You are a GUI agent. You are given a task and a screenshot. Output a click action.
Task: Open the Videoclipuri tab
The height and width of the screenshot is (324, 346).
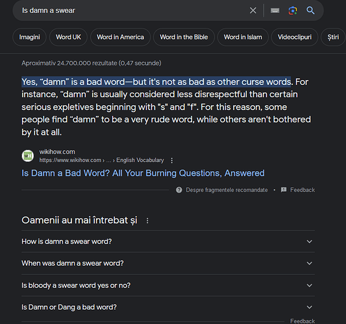click(x=295, y=37)
